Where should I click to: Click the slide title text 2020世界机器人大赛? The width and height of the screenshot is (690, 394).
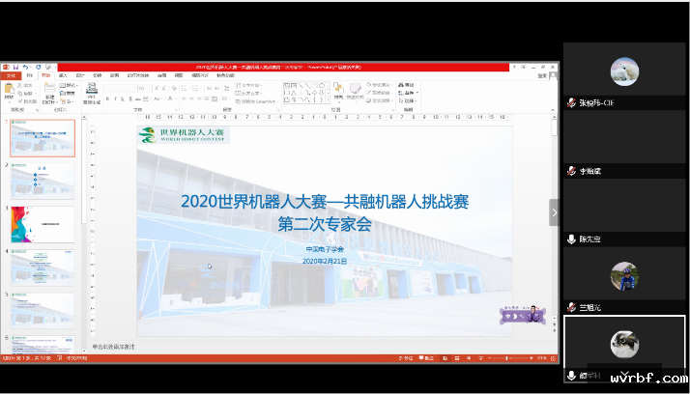324,202
